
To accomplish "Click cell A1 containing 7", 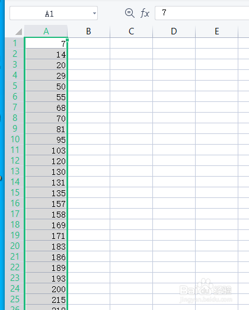I will (46, 43).
